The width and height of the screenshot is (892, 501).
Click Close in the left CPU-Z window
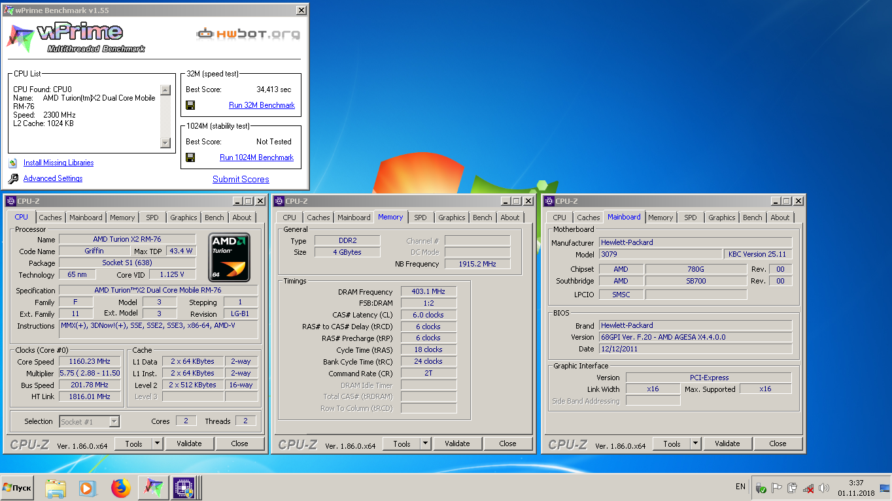[240, 444]
